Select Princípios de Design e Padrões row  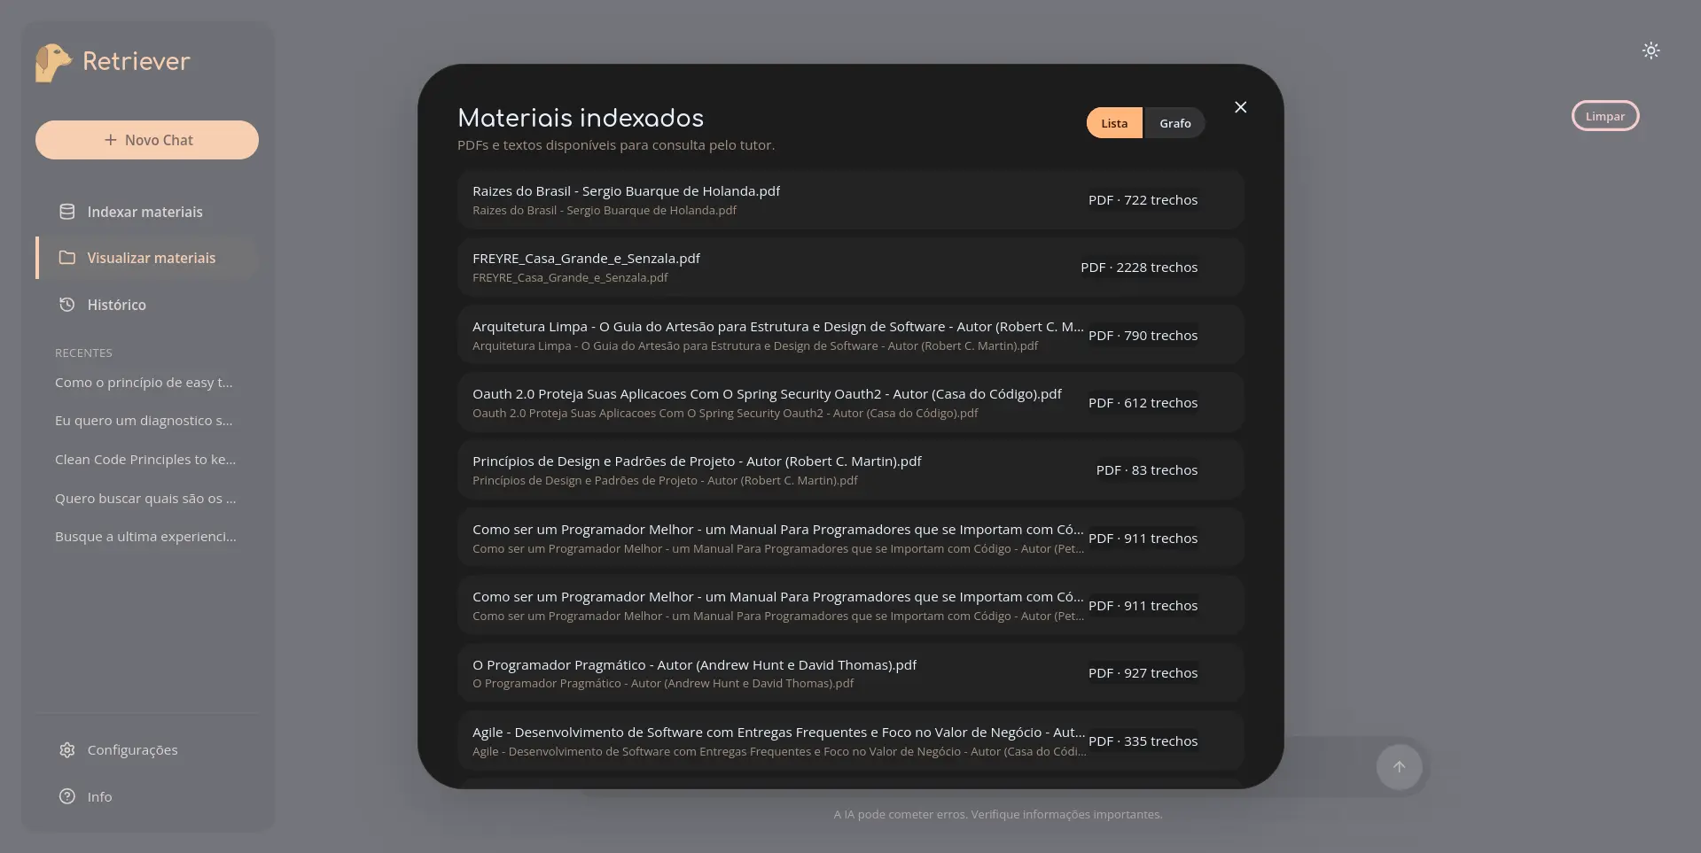(x=850, y=470)
